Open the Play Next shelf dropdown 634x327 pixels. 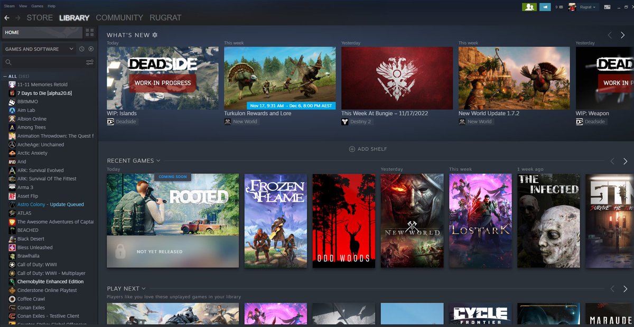[143, 288]
